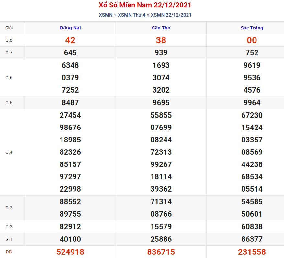
Task: Click the Sóc Trăng column header
Action: (252, 28)
